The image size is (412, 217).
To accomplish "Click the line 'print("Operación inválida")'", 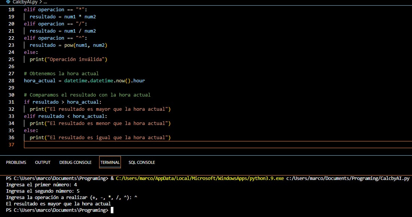I will coord(68,59).
